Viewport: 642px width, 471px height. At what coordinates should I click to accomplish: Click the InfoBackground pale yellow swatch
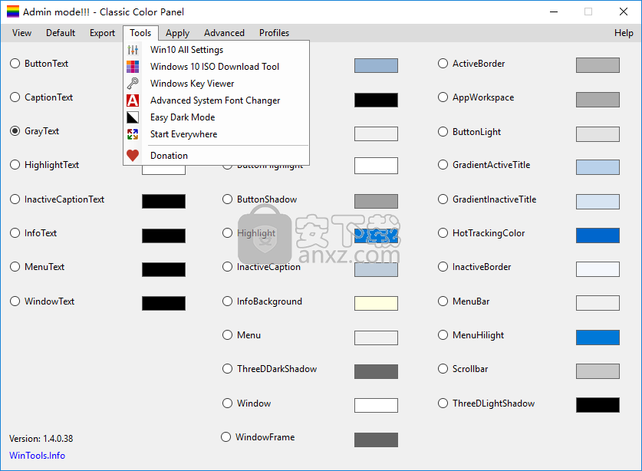click(377, 304)
